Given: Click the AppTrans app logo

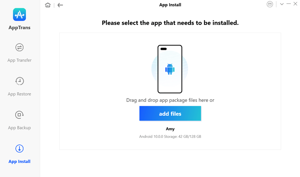Looking at the screenshot, I should [19, 14].
